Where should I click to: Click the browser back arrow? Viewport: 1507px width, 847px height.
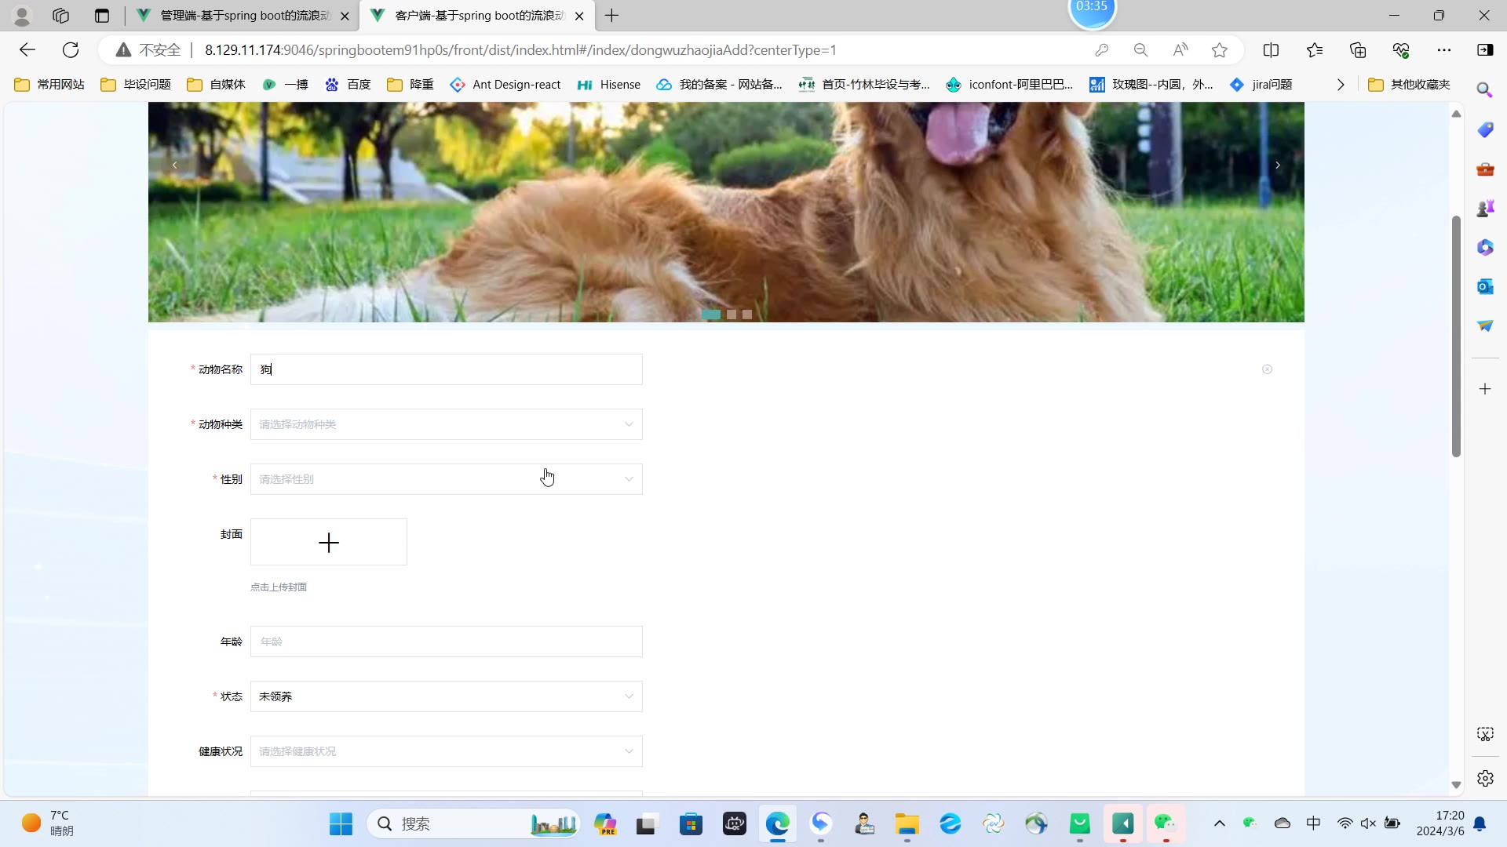tap(27, 50)
